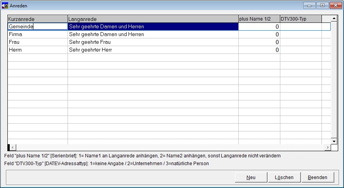Click the horizontal scrollbar left arrow
Image resolution: width=344 pixels, height=188 pixels.
pyautogui.click(x=13, y=147)
